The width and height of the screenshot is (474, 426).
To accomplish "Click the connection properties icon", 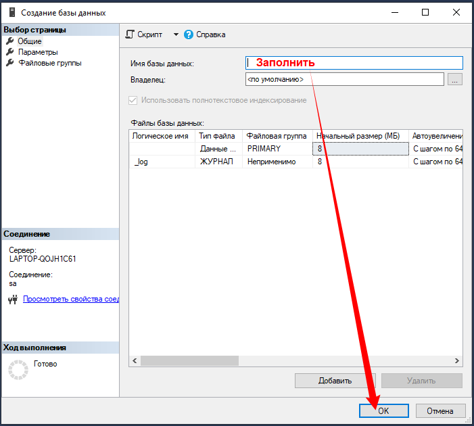I will [12, 299].
